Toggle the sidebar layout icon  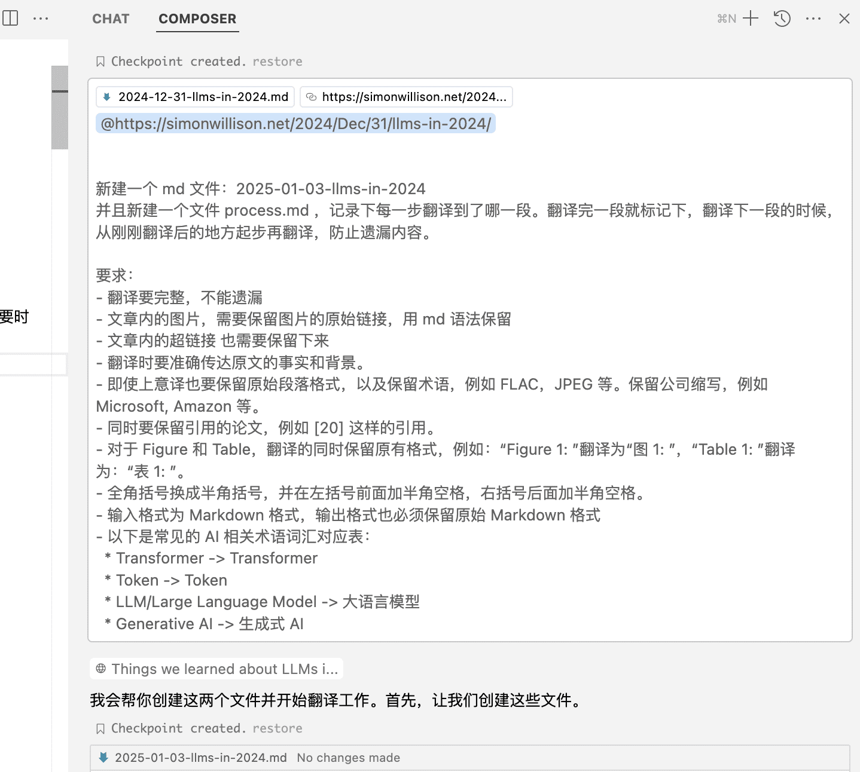coord(10,19)
